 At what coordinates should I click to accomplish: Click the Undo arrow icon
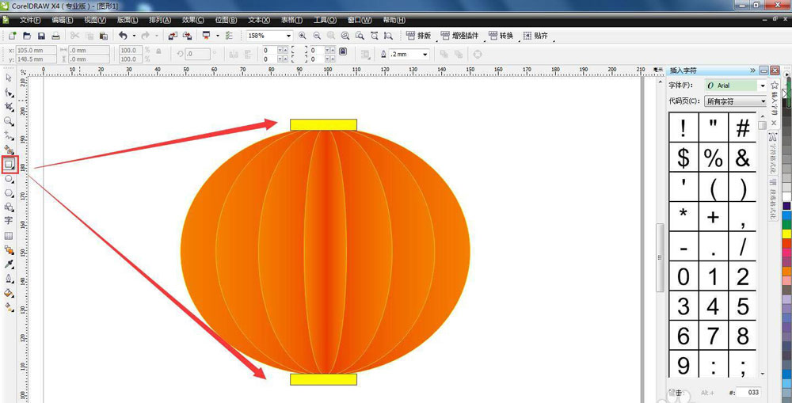[x=123, y=36]
